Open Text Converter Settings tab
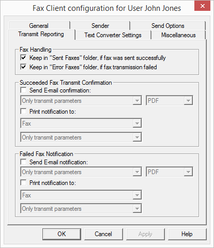 click(x=113, y=35)
